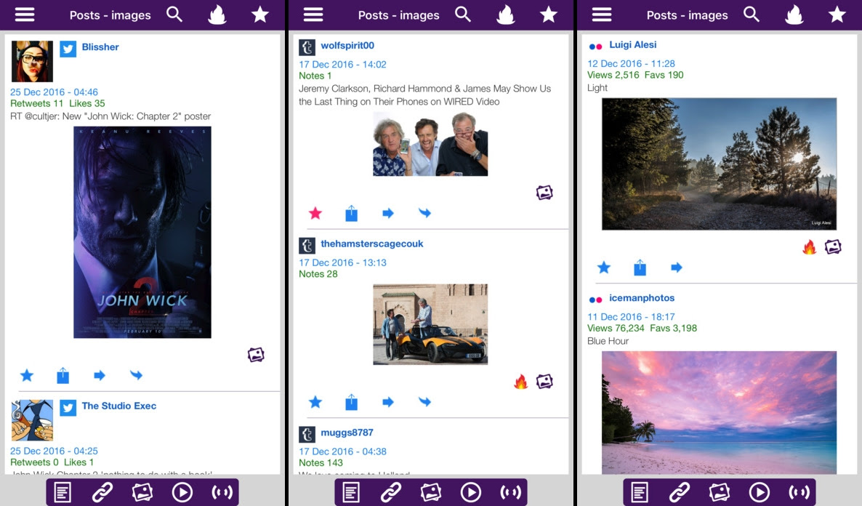Open the hamburger menu on the left screen
862x506 pixels.
pos(25,14)
